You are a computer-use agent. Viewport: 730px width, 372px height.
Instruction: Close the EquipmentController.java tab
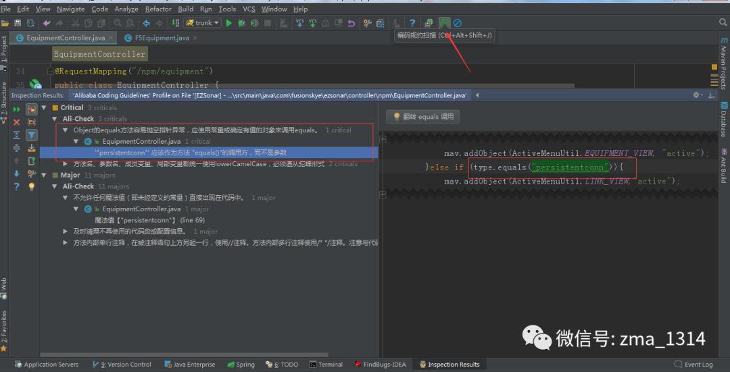tap(111, 38)
